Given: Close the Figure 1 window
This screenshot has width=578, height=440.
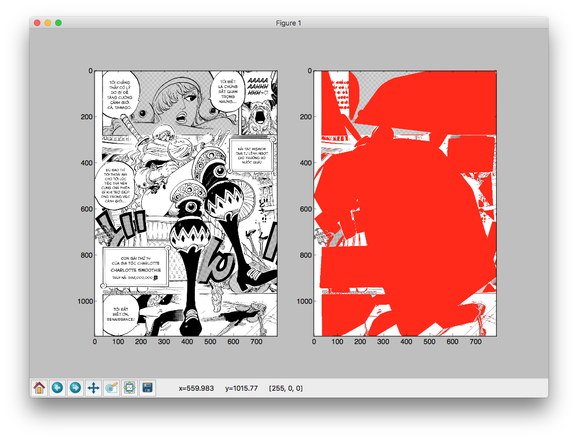Looking at the screenshot, I should [x=37, y=23].
